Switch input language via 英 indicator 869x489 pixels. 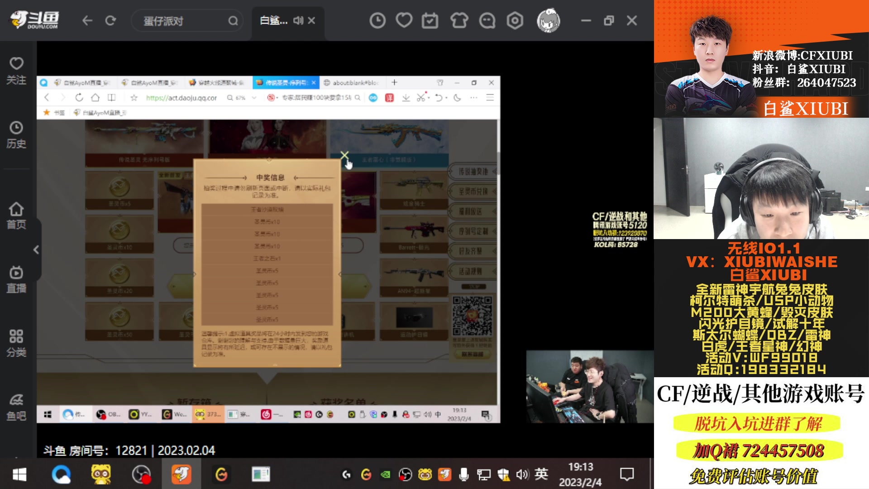click(541, 474)
